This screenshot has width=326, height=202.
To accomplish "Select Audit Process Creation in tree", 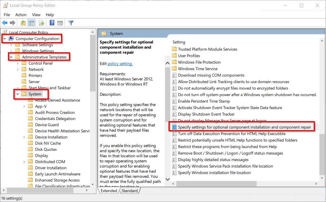I will click(x=55, y=112).
